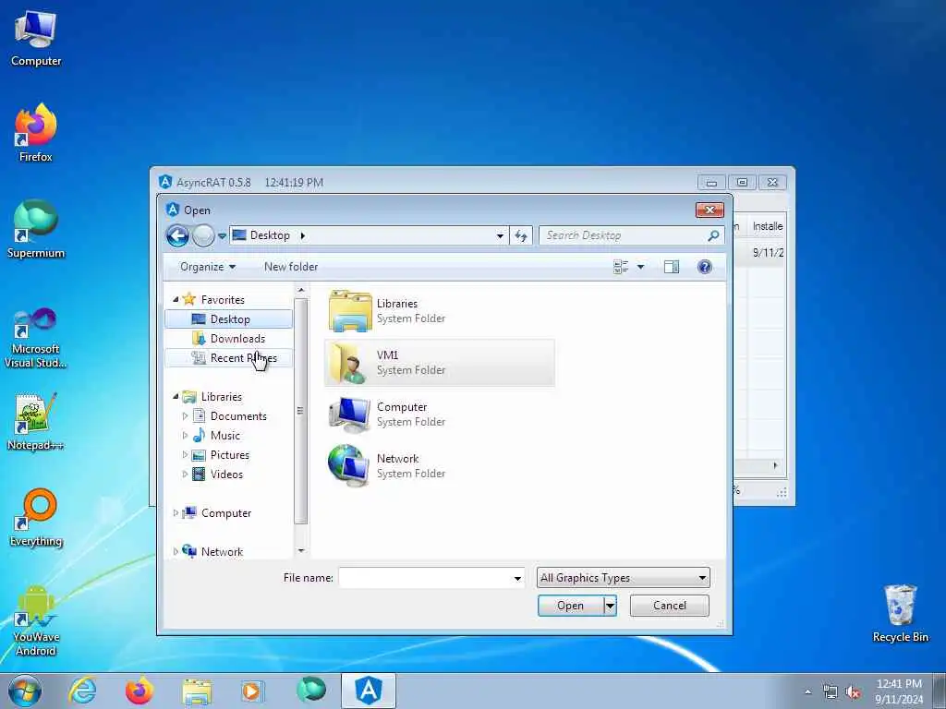Viewport: 946px width, 709px height.
Task: Open Windows Media Player from taskbar
Action: tap(253, 691)
